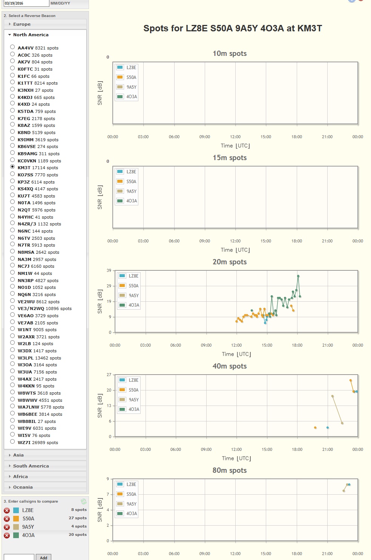Select the W3LPL reverse beacon radio button

[x=12, y=357]
